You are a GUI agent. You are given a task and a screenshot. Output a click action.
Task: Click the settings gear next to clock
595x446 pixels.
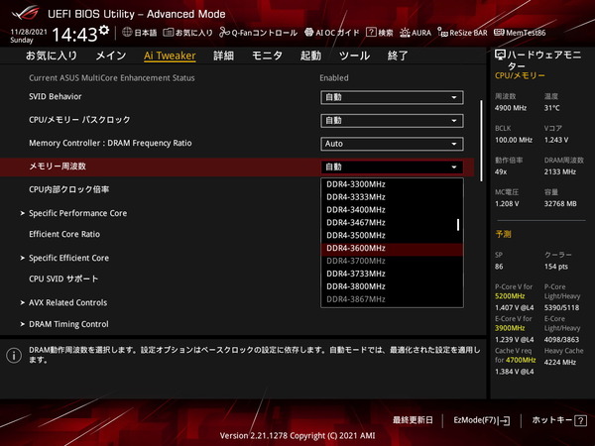tap(103, 30)
